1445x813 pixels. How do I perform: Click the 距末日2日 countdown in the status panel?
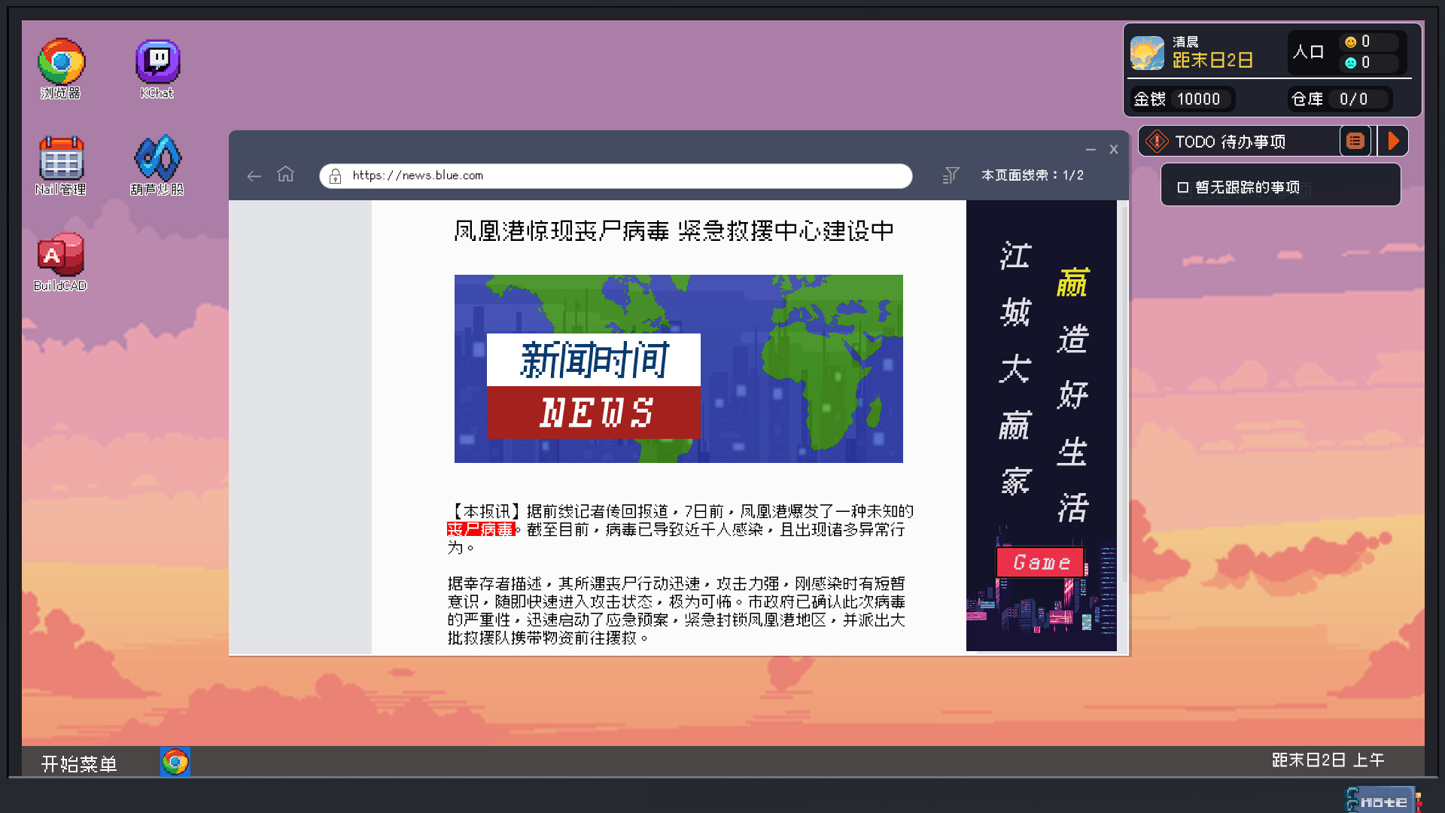click(1212, 60)
